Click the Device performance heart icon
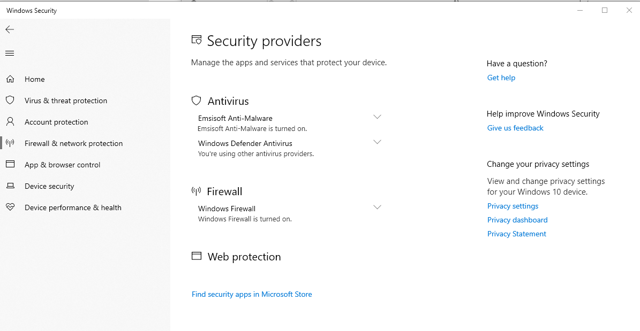This screenshot has height=331, width=640. (x=10, y=207)
